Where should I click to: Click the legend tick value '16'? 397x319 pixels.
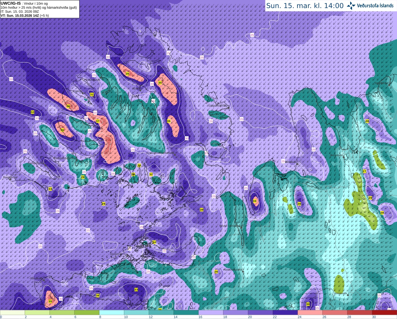click(200, 317)
